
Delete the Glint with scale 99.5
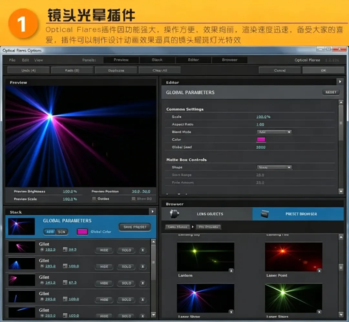tap(143, 250)
